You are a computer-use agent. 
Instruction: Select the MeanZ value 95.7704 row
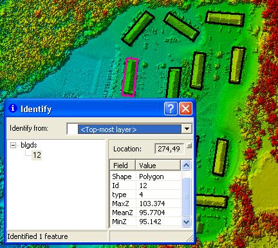pos(146,213)
